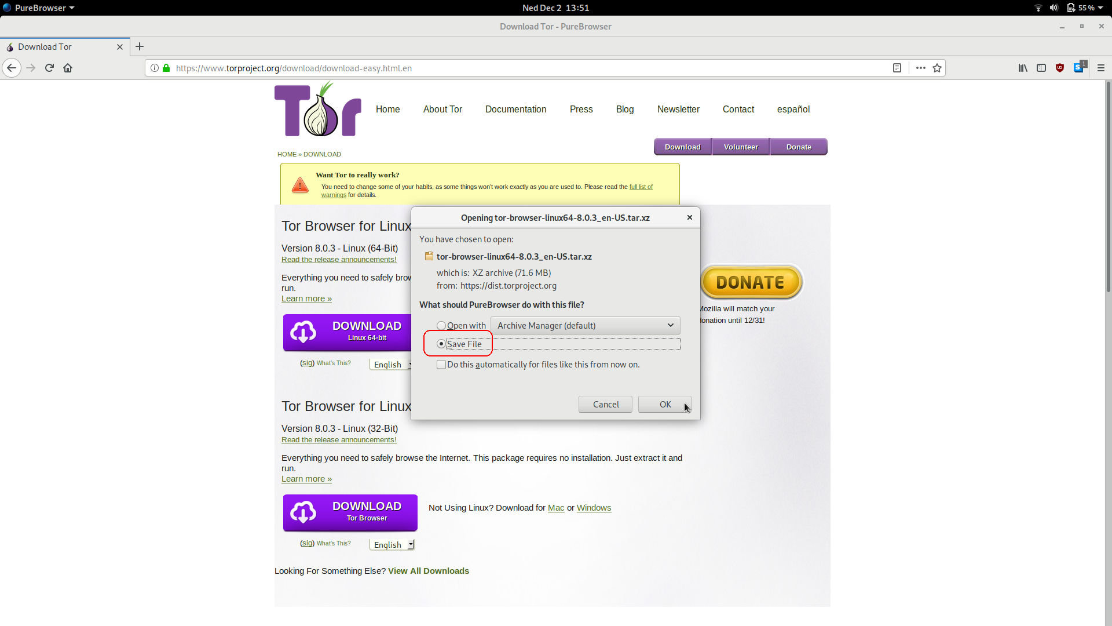Viewport: 1112px width, 626px height.
Task: Click the home button icon
Action: (68, 68)
